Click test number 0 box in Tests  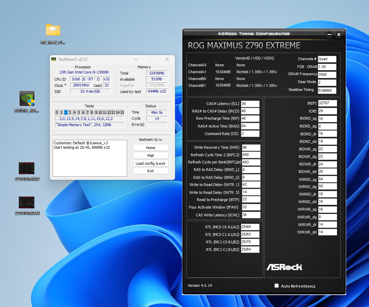tap(57, 112)
